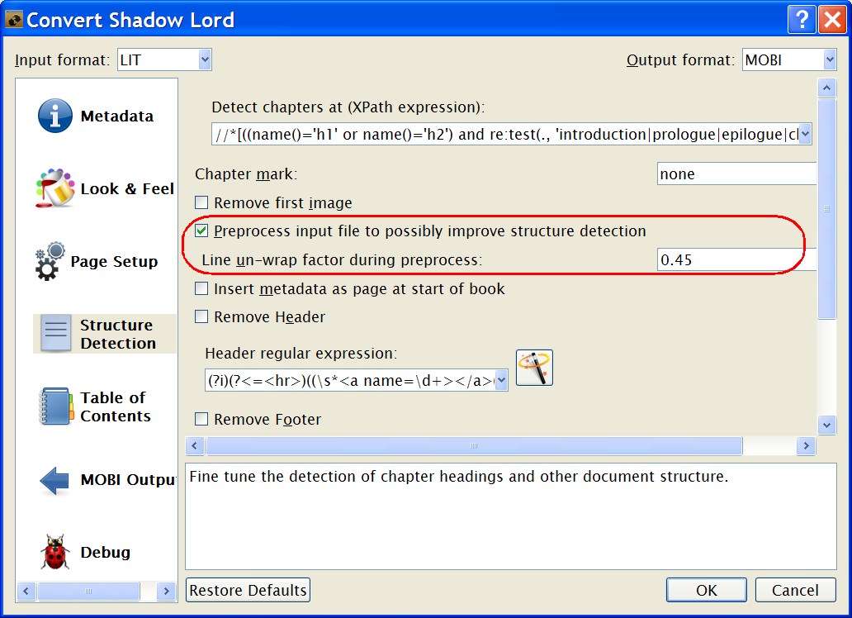The image size is (852, 618).
Task: Click the horizontal scrollbar of options panel
Action: tap(473, 446)
